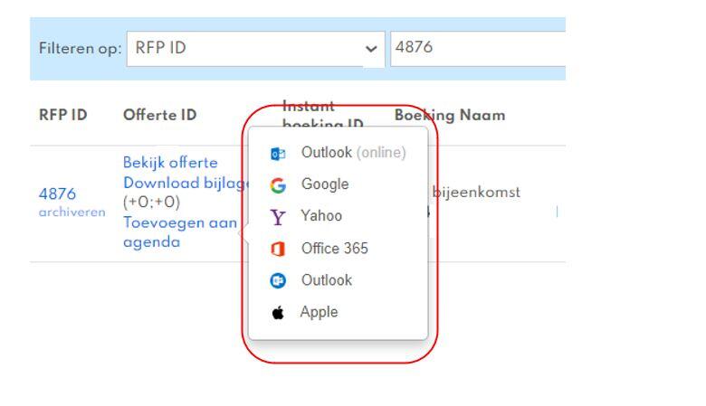Select Google in the calendar popup

[338, 184]
